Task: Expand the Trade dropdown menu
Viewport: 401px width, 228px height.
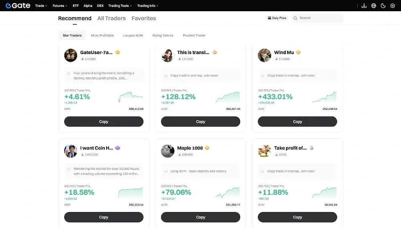Action: point(41,6)
